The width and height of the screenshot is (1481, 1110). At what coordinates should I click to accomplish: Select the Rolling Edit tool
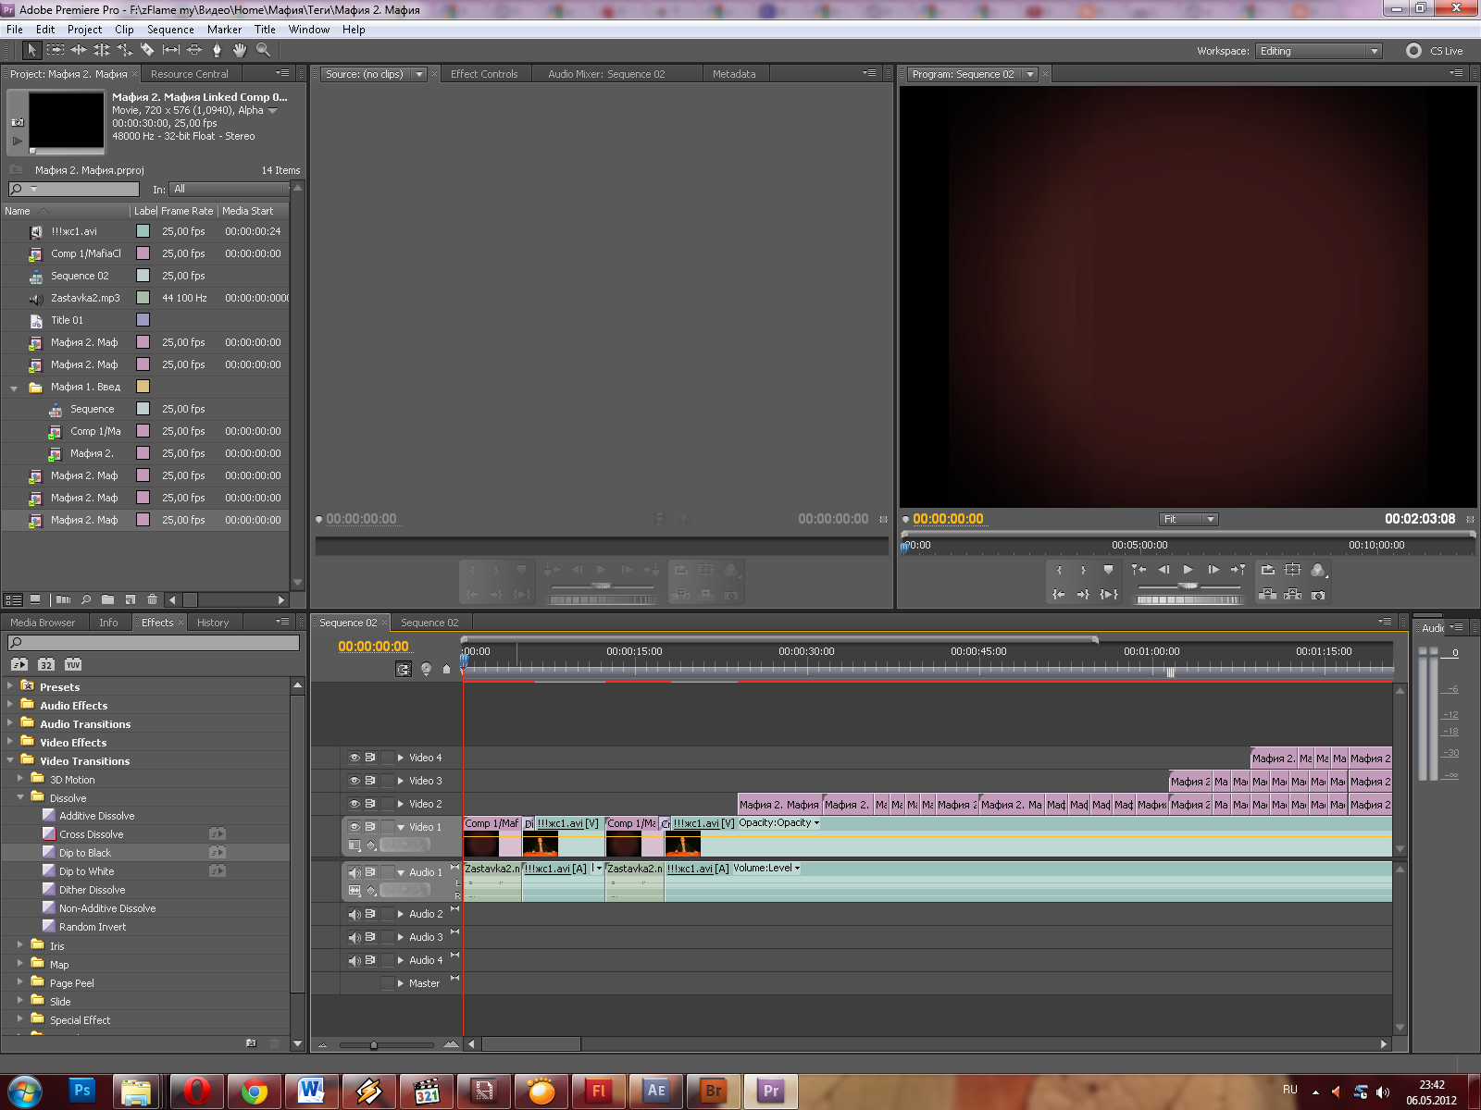102,51
